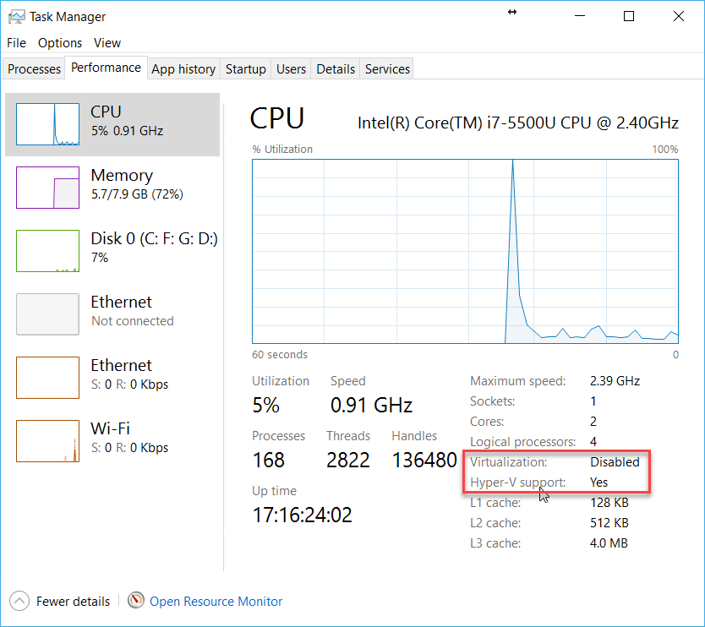Click the CPU utilization graph area
Viewport: 705px width, 627px height.
[x=465, y=251]
